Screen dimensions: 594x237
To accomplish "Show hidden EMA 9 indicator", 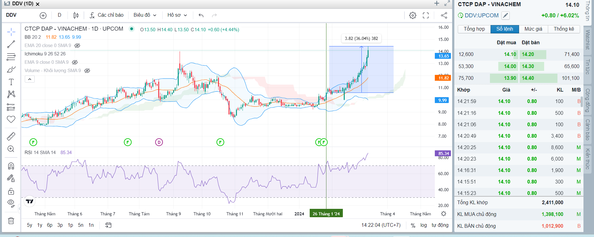I will click(x=75, y=62).
